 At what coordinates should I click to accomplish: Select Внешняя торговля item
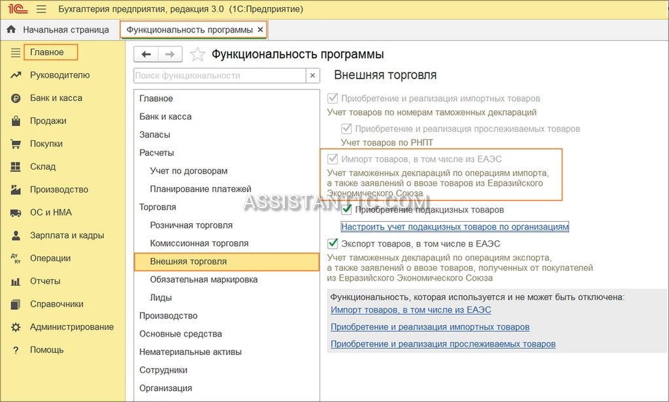(x=227, y=262)
